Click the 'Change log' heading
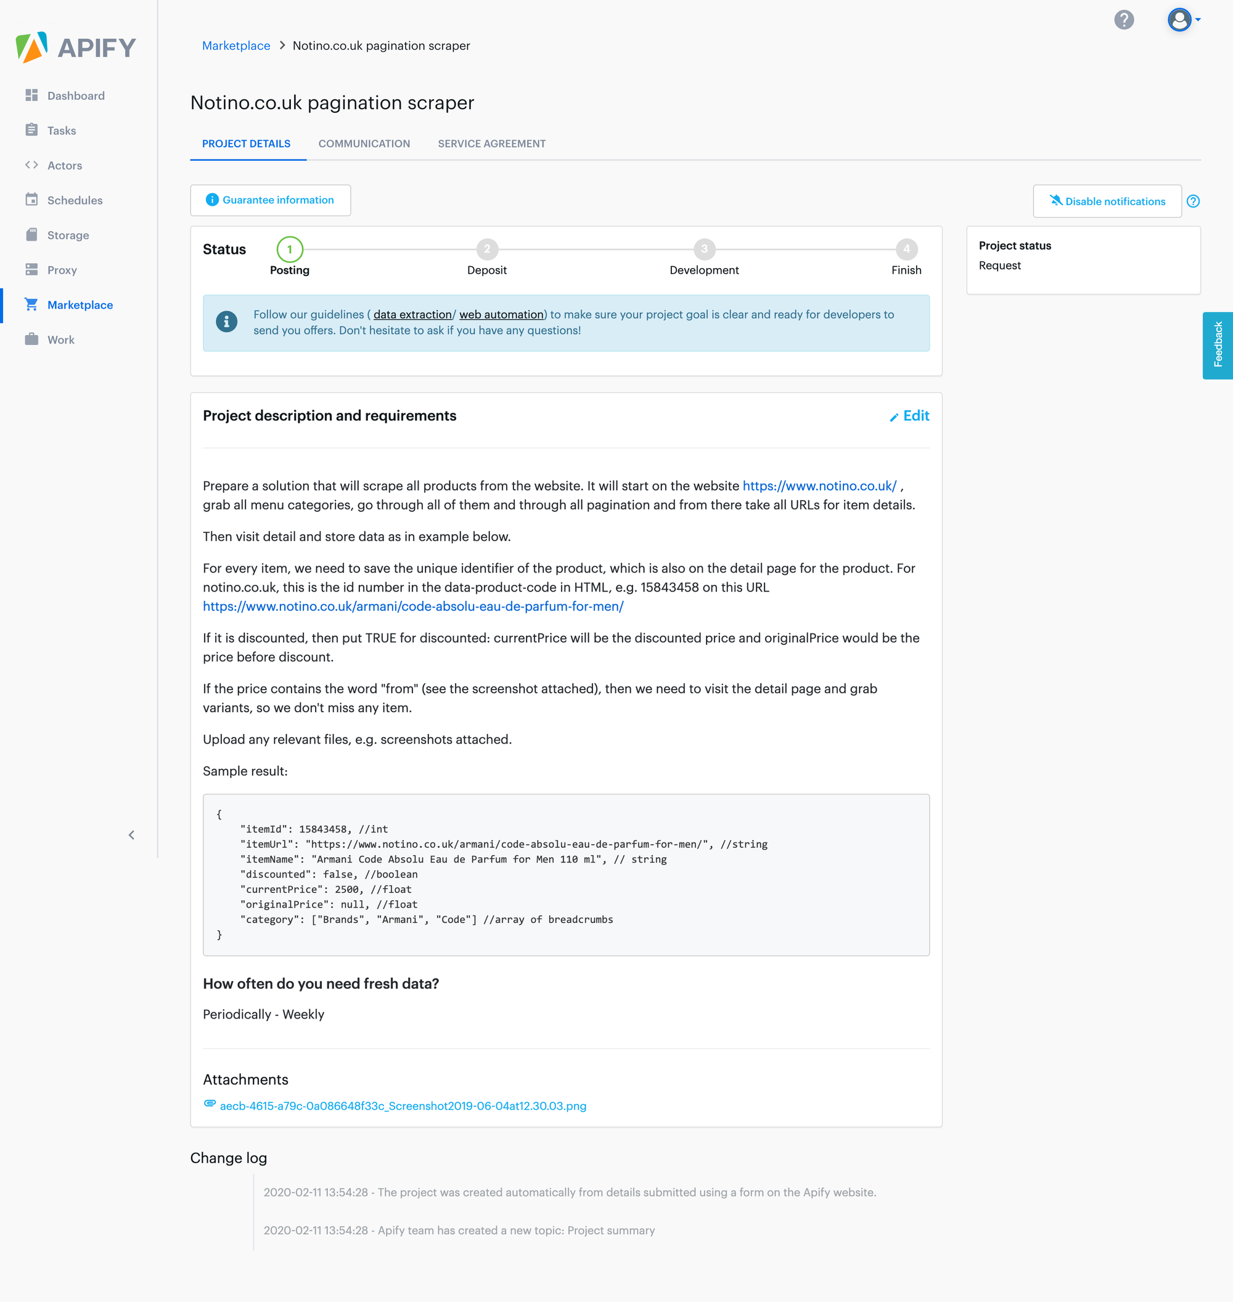The image size is (1233, 1302). pyautogui.click(x=229, y=1157)
